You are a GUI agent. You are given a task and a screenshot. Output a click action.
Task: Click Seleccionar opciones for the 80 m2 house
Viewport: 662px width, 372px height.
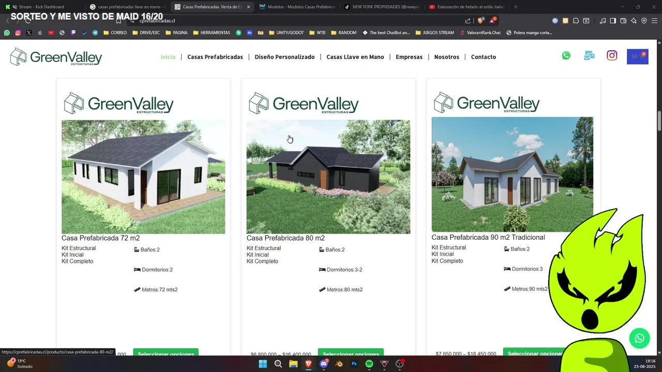point(351,352)
